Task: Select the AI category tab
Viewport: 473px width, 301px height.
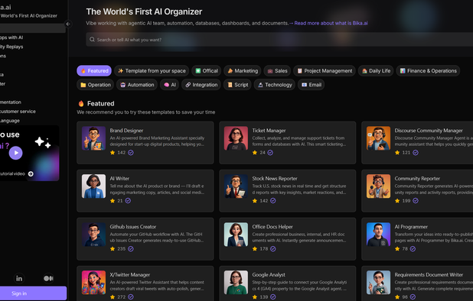Action: [170, 85]
